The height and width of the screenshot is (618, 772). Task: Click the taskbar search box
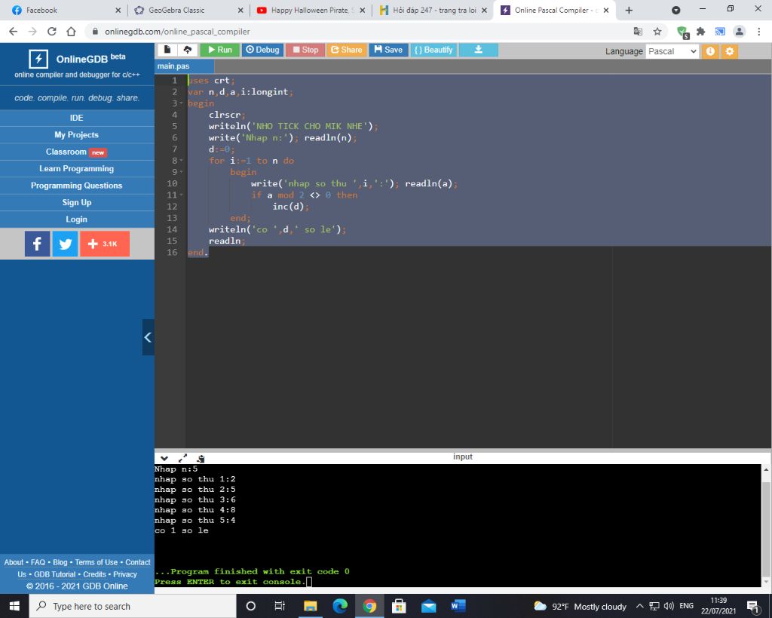coord(133,606)
